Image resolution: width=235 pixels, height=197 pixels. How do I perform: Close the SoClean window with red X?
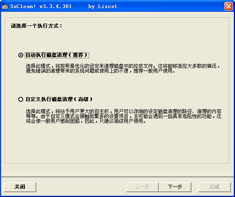click(228, 6)
